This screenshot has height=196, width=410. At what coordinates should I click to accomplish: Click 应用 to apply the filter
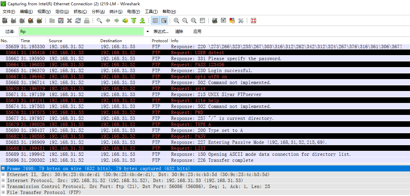[x=197, y=32]
